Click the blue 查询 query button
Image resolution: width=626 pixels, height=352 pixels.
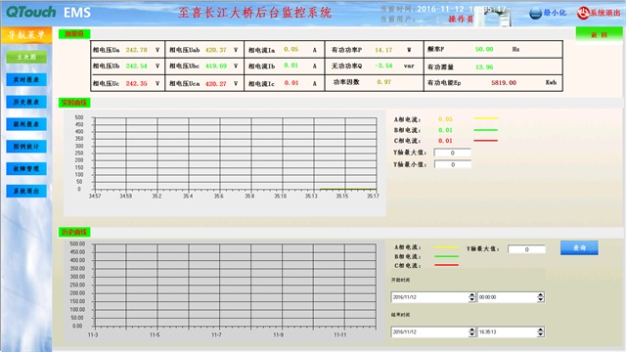click(579, 247)
